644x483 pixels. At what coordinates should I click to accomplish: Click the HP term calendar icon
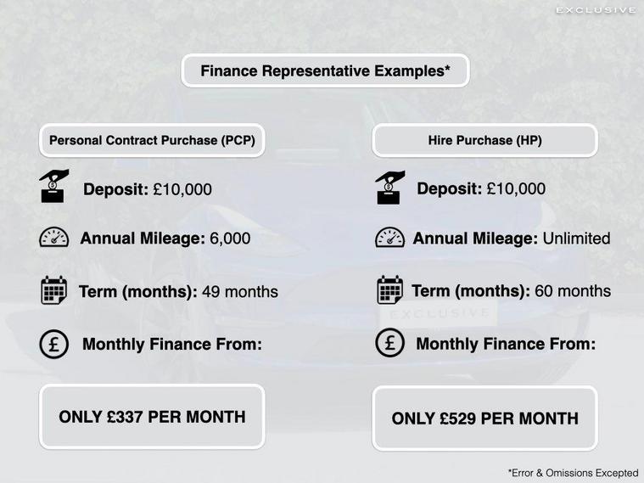tap(389, 290)
